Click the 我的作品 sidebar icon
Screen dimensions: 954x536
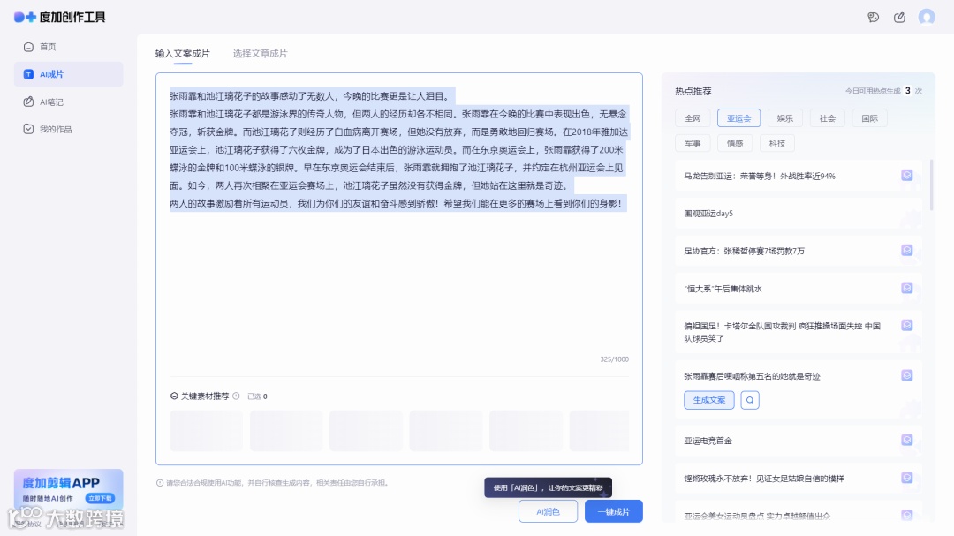tap(28, 129)
